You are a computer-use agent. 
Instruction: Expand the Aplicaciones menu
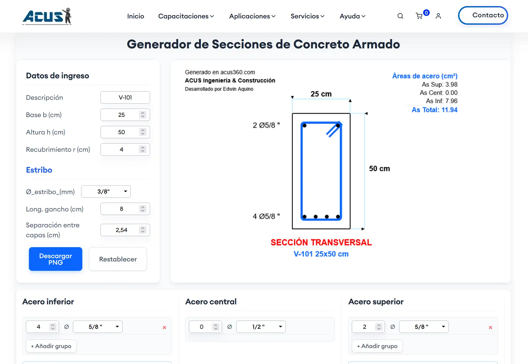[x=252, y=16]
